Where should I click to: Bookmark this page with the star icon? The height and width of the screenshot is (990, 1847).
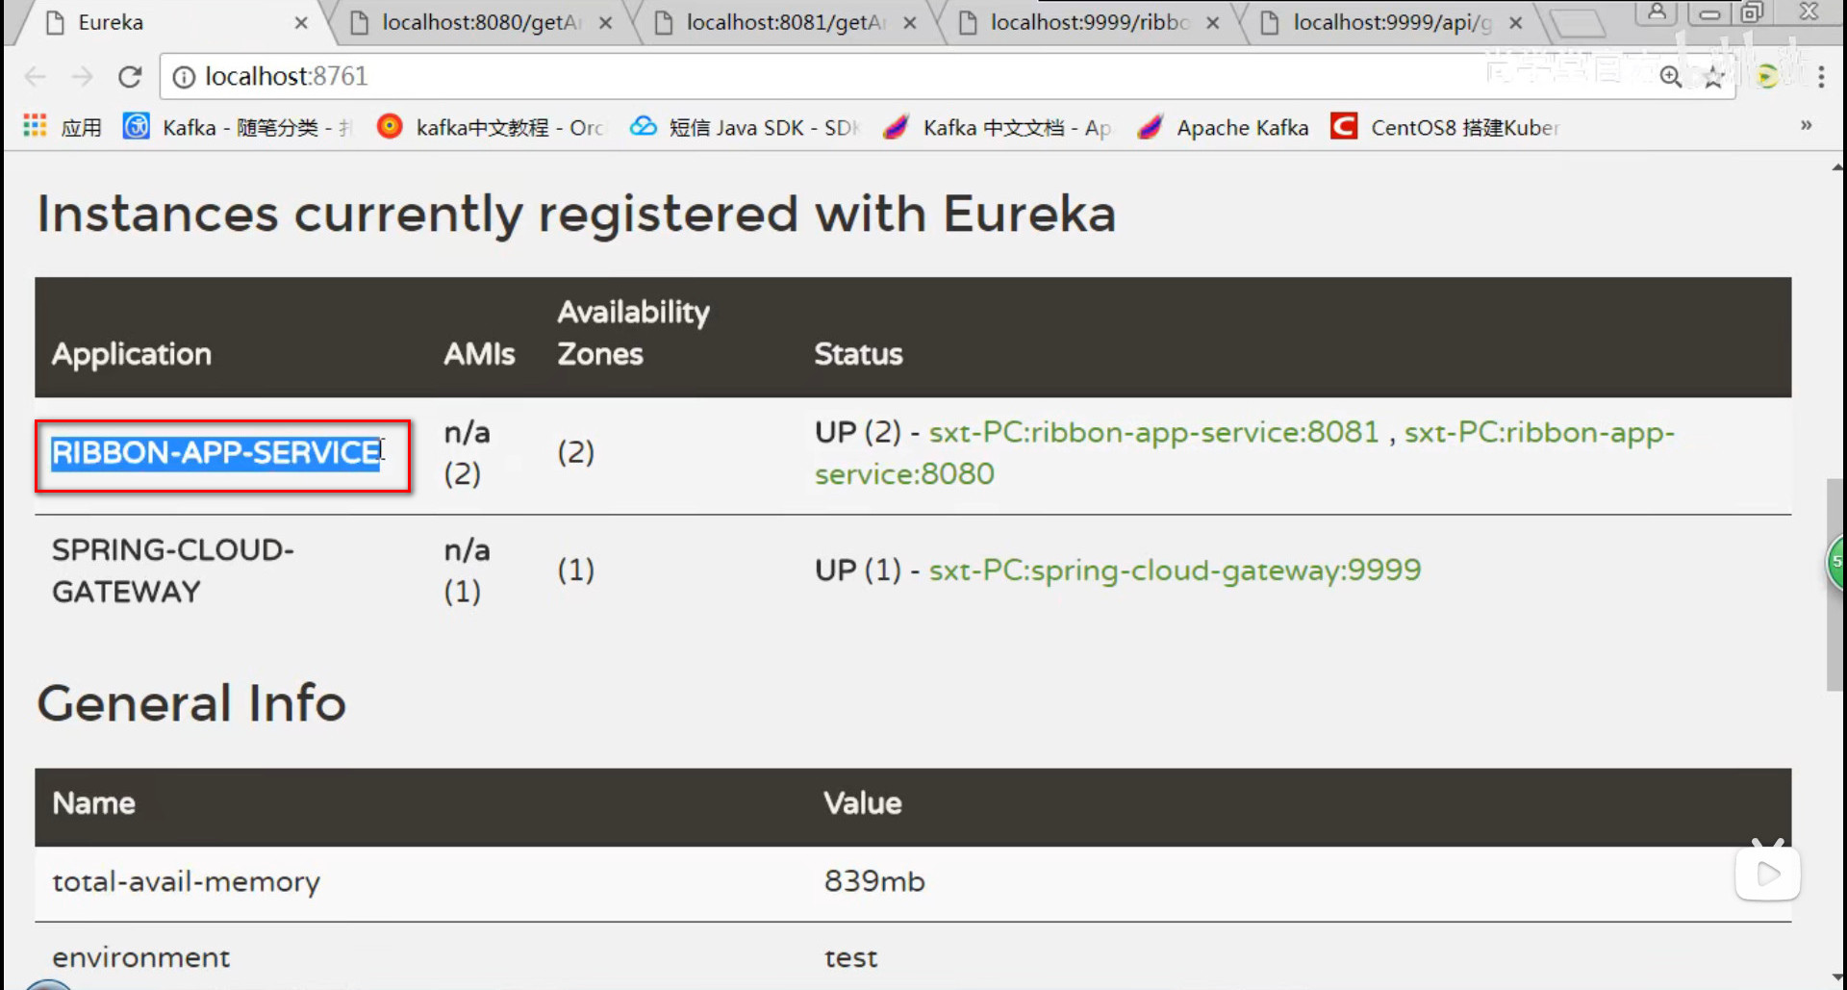(1713, 78)
